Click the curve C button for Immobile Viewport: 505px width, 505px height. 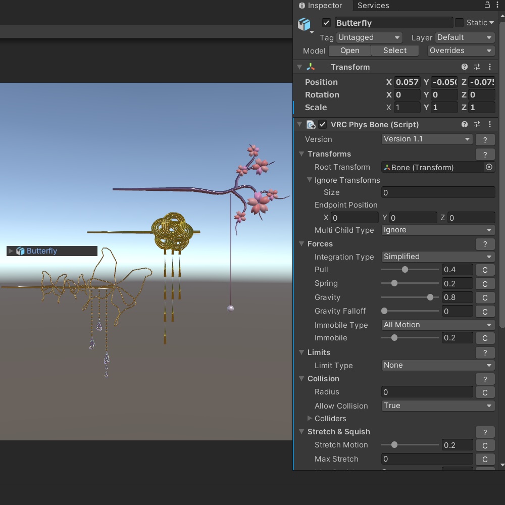pyautogui.click(x=485, y=338)
